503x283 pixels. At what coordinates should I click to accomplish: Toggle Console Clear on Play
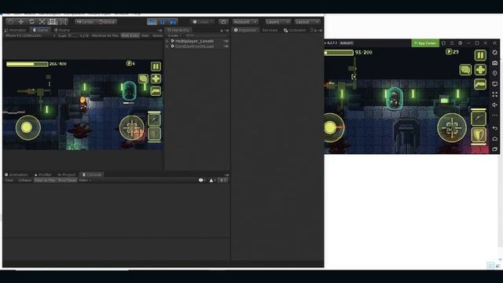45,180
